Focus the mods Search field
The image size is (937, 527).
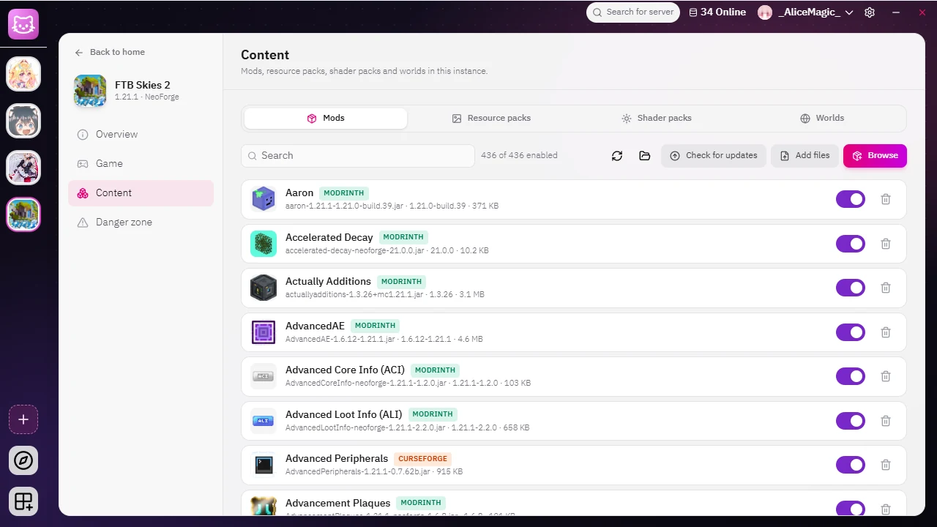[x=358, y=156]
